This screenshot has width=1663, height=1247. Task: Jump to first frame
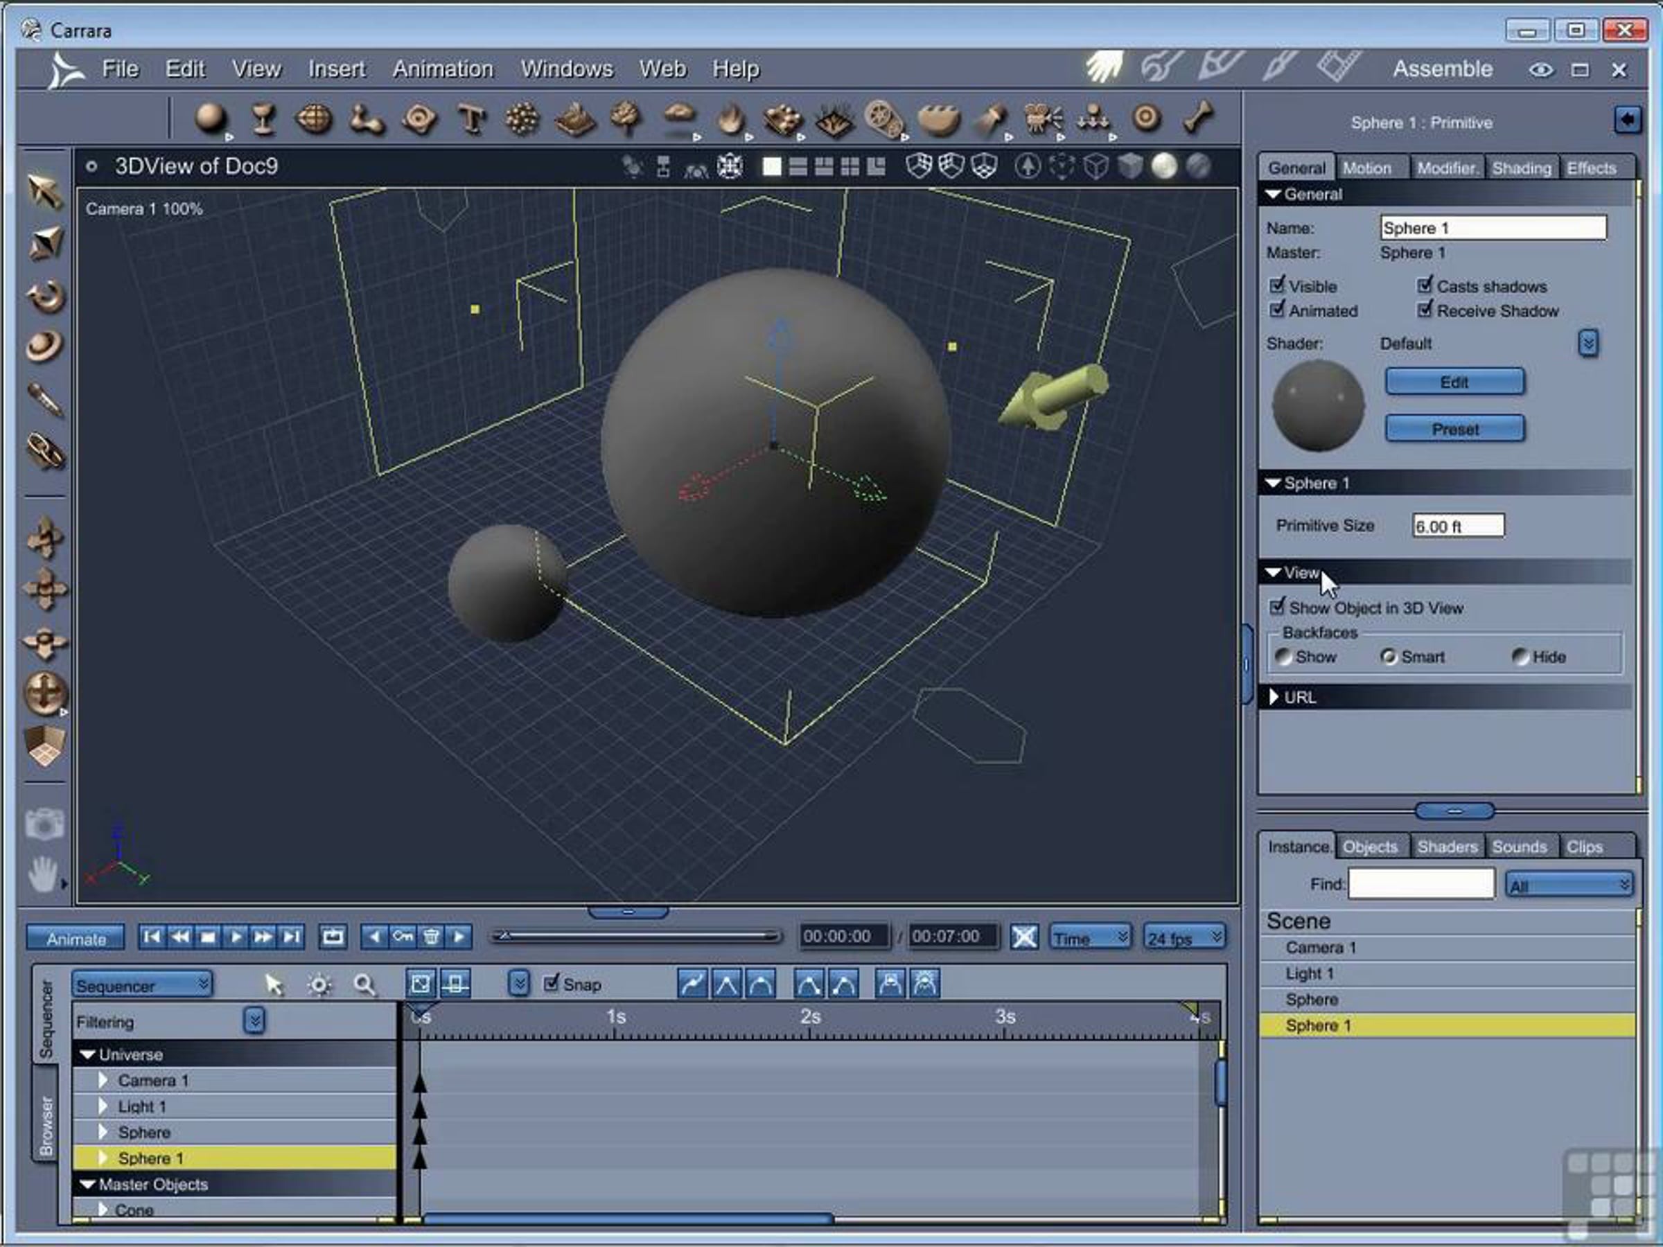(x=152, y=937)
